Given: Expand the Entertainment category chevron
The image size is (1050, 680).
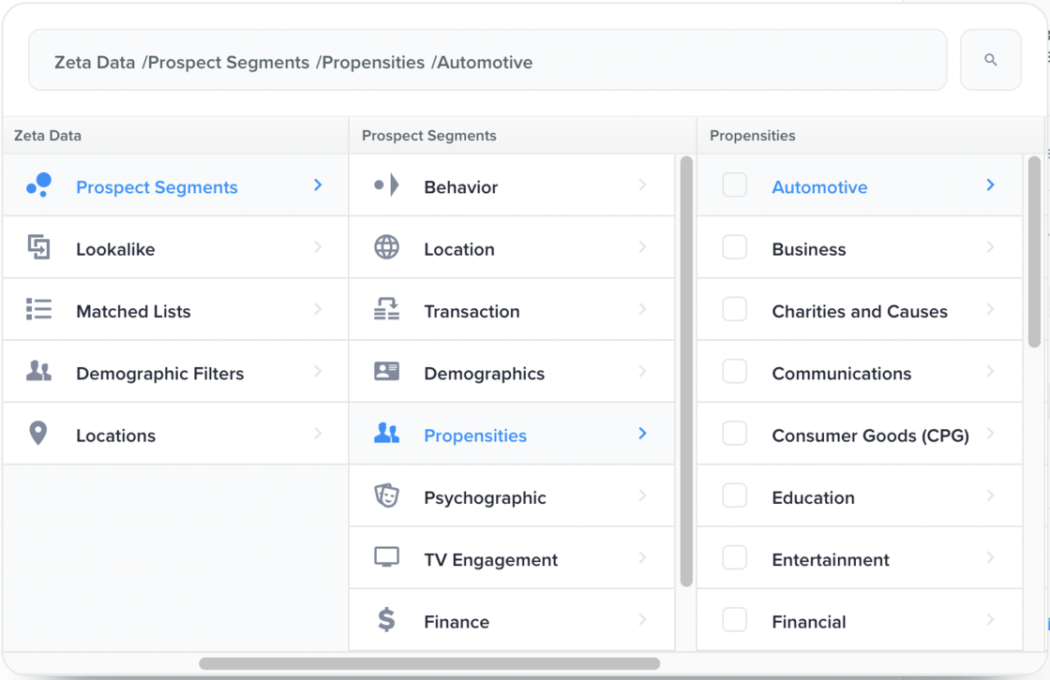Looking at the screenshot, I should click(990, 558).
